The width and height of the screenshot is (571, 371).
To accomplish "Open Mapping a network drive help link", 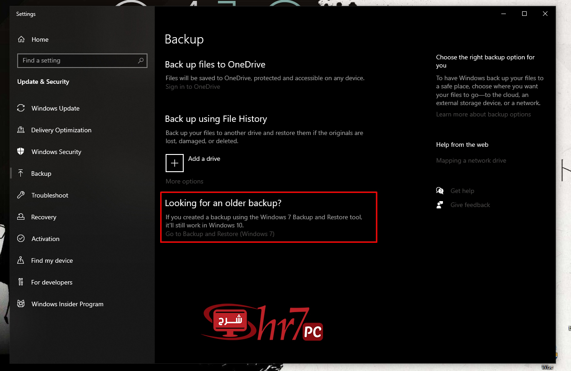I will click(471, 160).
